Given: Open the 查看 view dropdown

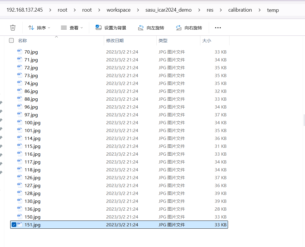Looking at the screenshot, I should tap(72, 28).
